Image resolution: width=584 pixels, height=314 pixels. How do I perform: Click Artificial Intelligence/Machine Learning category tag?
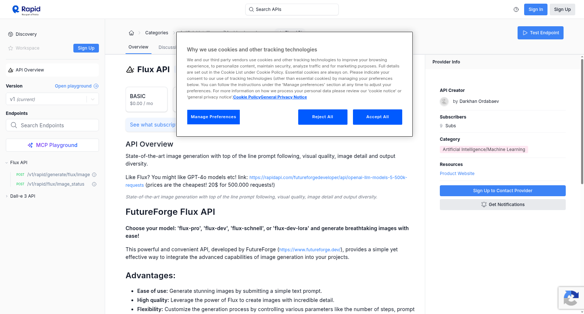484,150
